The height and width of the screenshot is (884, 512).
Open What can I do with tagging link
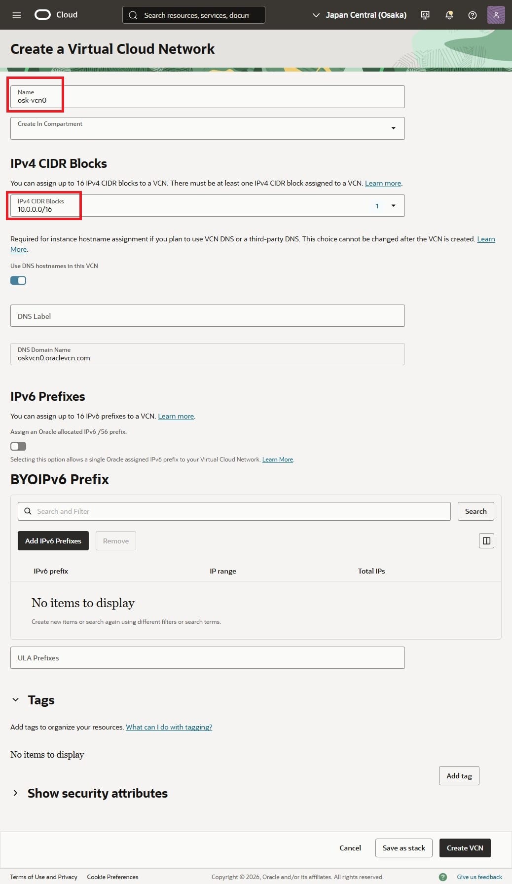point(169,727)
